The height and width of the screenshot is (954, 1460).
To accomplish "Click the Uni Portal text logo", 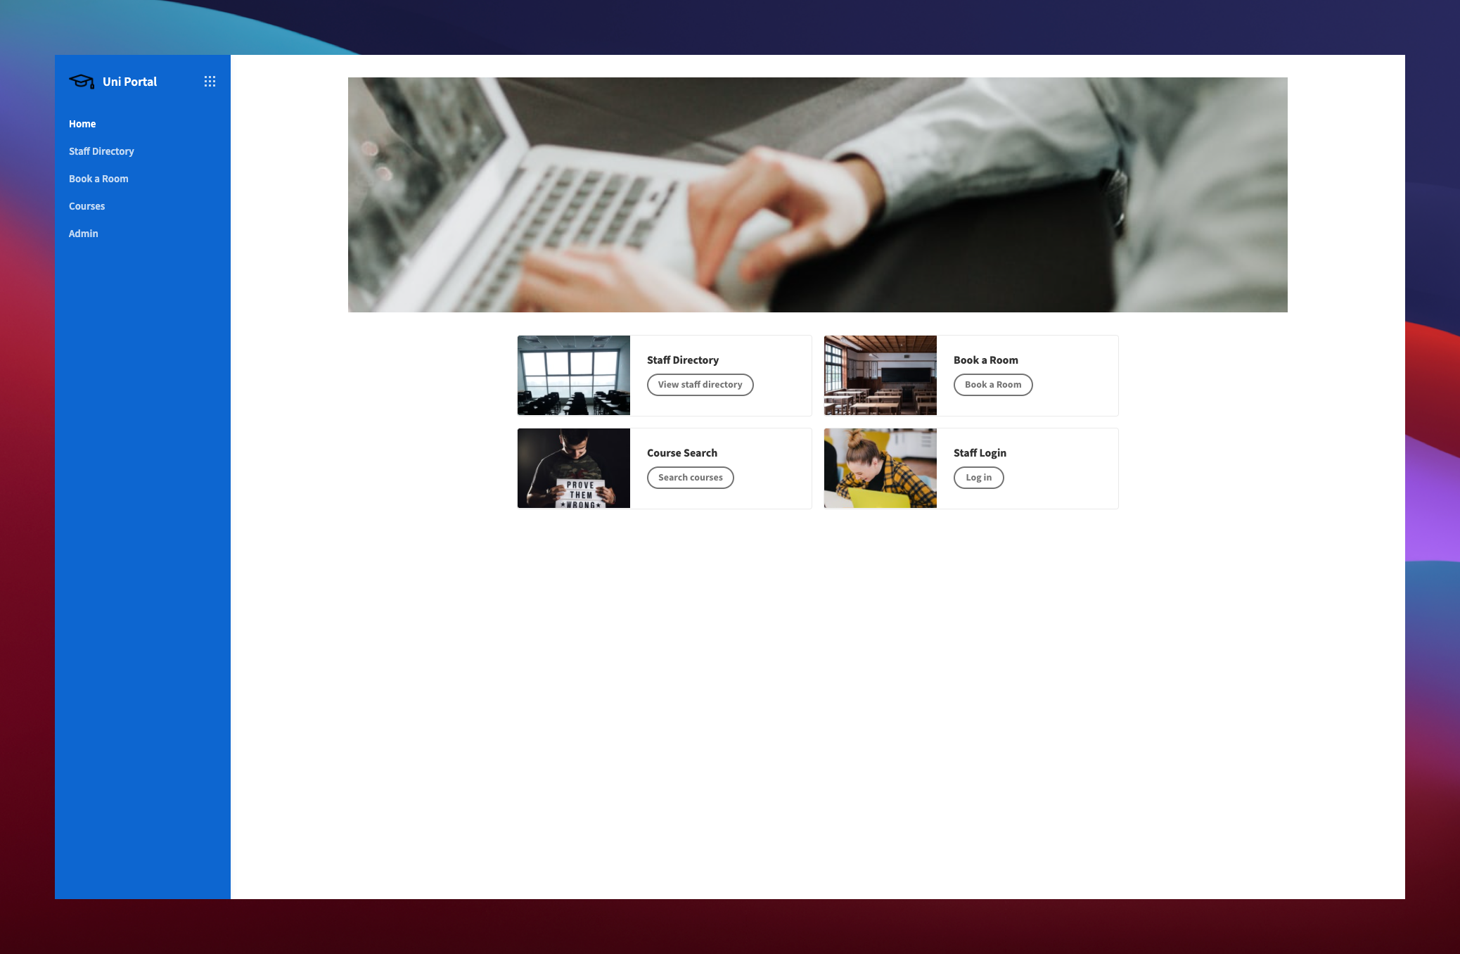I will pyautogui.click(x=130, y=81).
